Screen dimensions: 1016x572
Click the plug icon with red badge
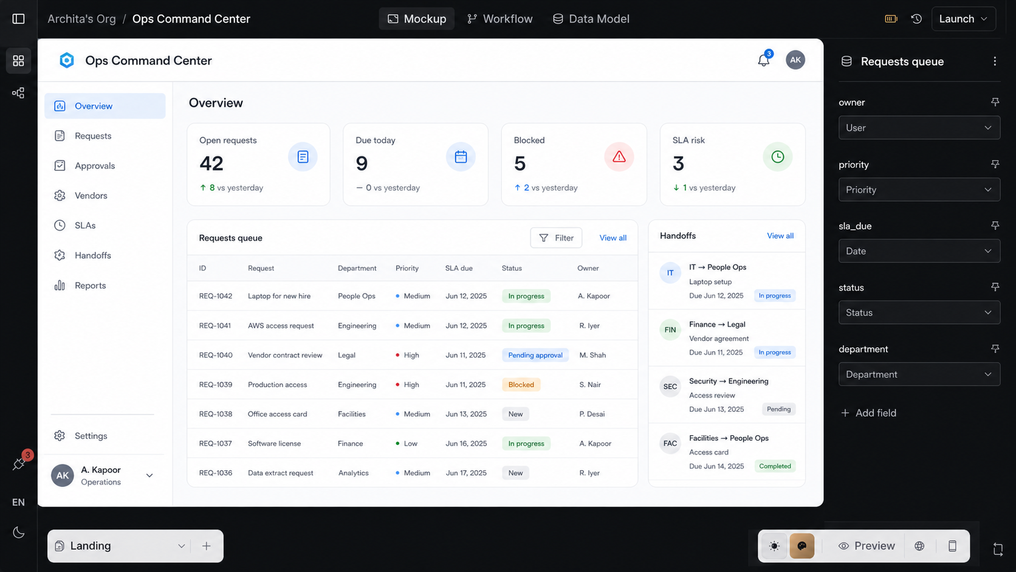point(19,464)
